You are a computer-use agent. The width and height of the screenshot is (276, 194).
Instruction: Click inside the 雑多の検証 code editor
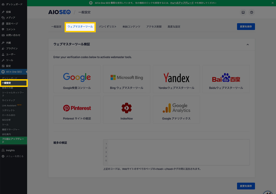(176, 152)
